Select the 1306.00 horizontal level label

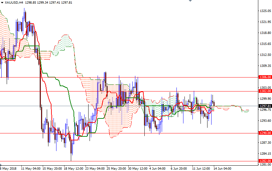pos(265,77)
